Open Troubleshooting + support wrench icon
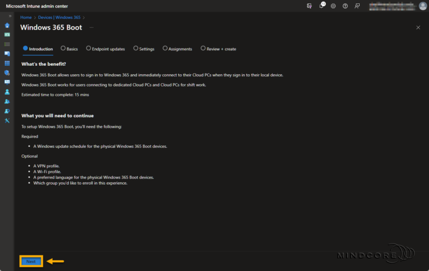 point(7,120)
